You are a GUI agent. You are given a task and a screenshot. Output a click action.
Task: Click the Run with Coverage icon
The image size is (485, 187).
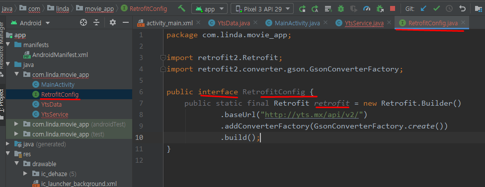coord(353,8)
